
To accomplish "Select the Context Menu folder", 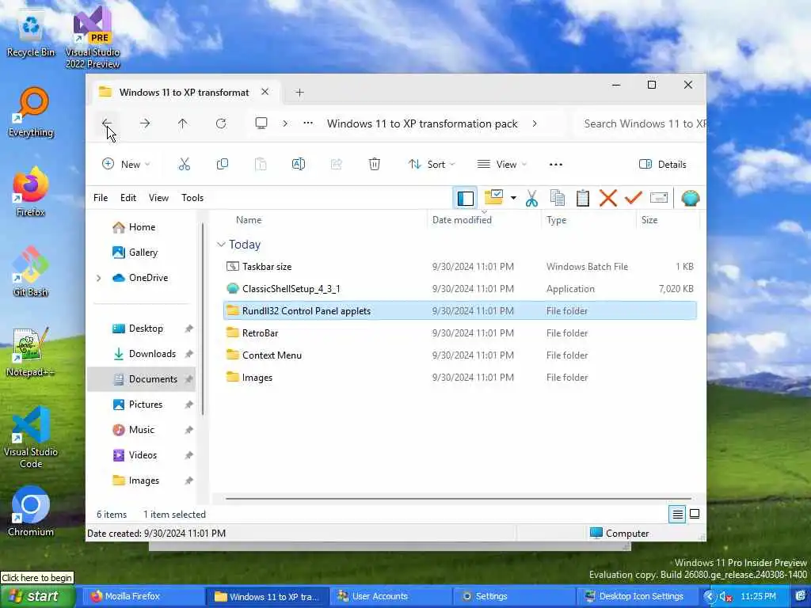I will click(x=460, y=355).
